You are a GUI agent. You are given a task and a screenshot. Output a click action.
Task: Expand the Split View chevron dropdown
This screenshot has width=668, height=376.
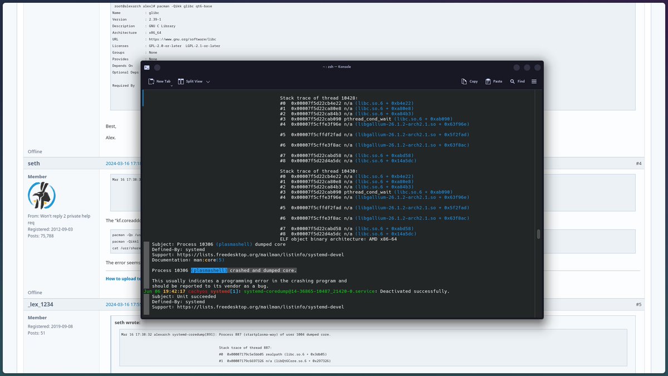click(x=208, y=82)
